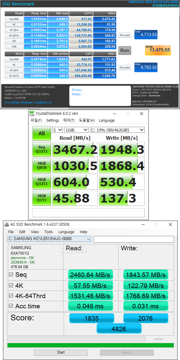Click the Write 8,762.02 score box
This screenshot has width=180, height=360.
point(146,67)
